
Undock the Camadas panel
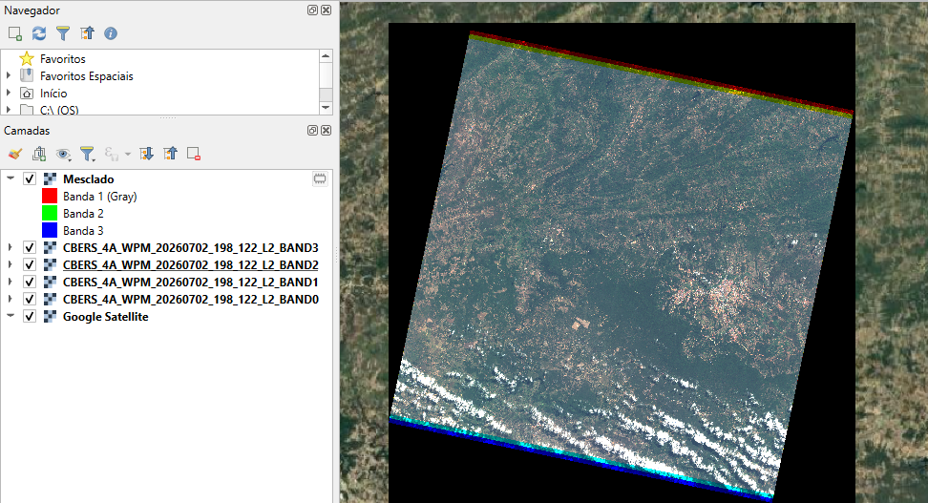(312, 130)
